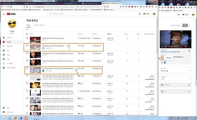Open the help question-mark icon in main window
This screenshot has height=120, width=197.
140,14
